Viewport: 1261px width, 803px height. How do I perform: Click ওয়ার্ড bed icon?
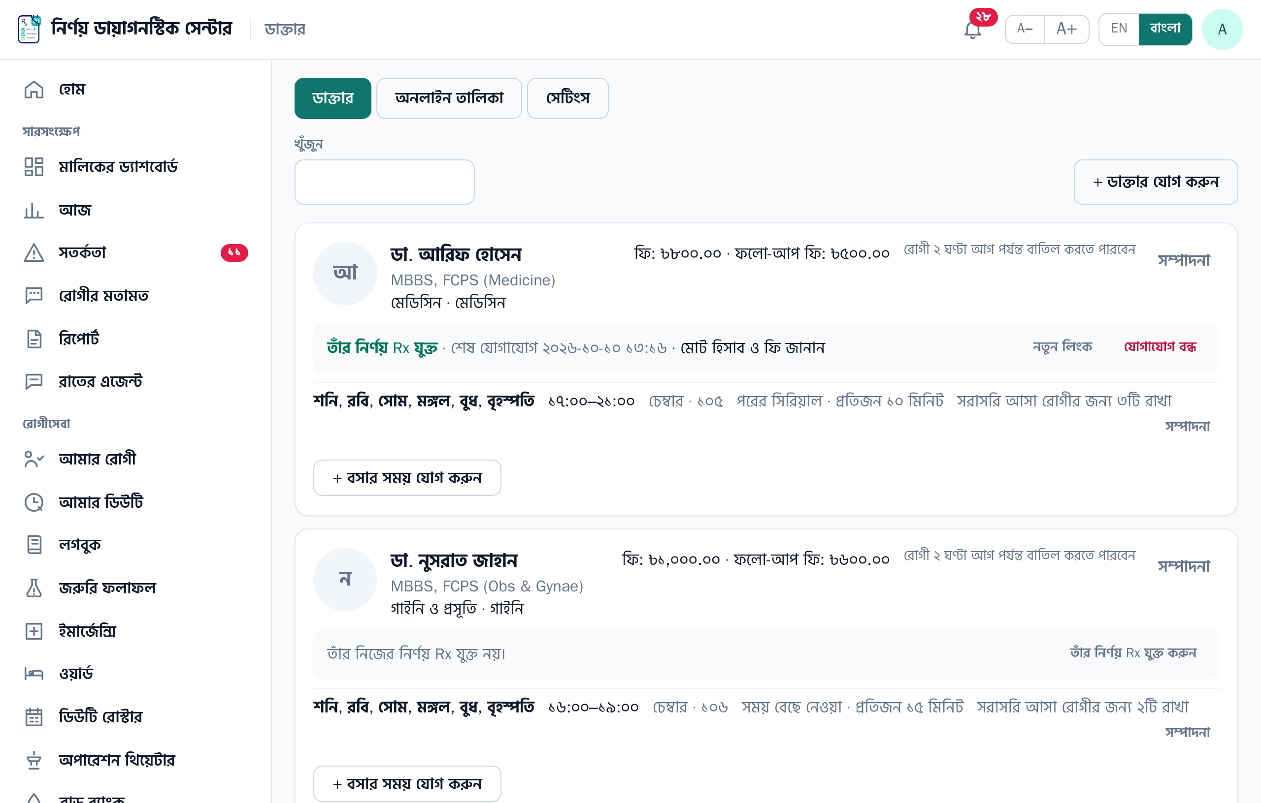[x=34, y=674]
